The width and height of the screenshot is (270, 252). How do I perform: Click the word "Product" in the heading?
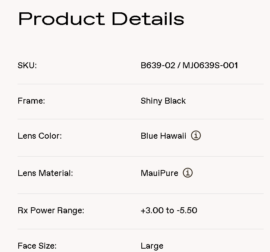click(62, 19)
